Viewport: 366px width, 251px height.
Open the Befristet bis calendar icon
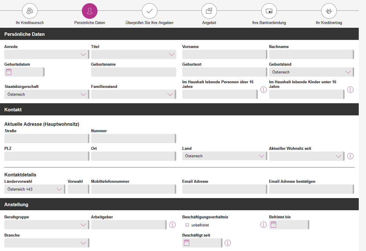(x=273, y=225)
